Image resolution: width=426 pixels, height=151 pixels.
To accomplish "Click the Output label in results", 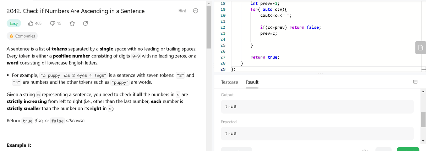I will [227, 95].
